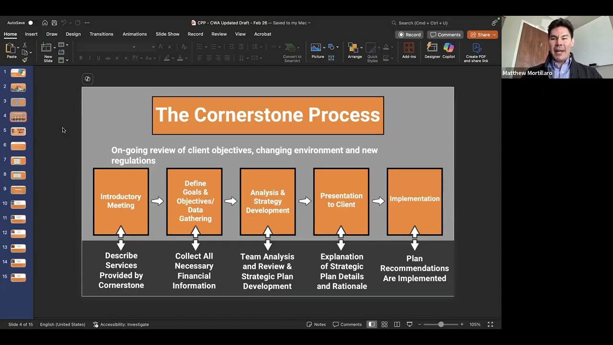Screen dimensions: 613x345
Task: Open the Slide Show tab
Action: click(168, 34)
